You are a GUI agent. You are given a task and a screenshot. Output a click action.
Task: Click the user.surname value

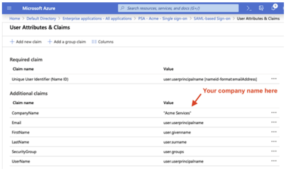pyautogui.click(x=175, y=142)
